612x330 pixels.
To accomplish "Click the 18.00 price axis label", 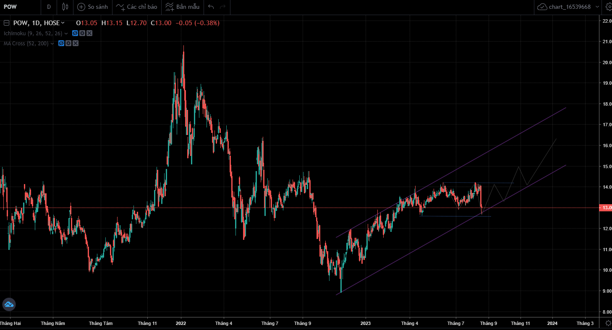I will tap(607, 104).
